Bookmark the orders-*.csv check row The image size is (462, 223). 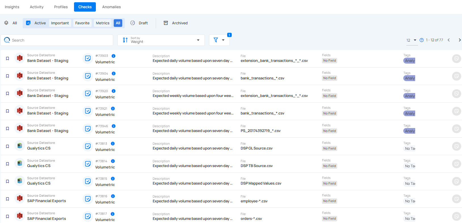(8, 216)
